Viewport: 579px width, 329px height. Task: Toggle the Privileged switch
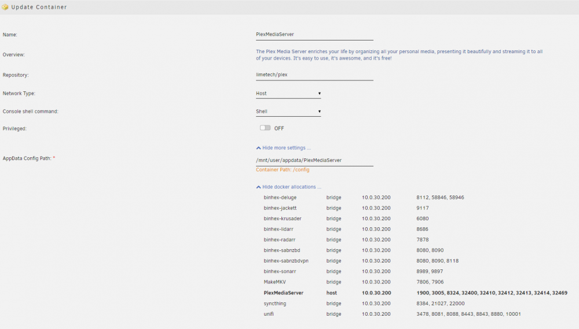[265, 128]
